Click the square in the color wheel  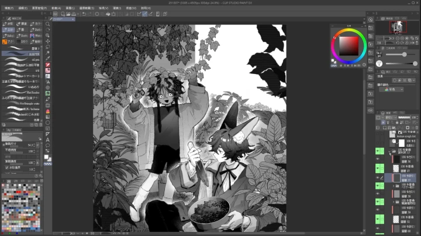point(348,45)
